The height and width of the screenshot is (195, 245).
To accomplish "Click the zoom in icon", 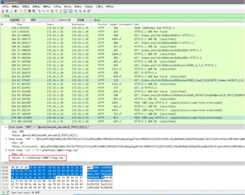I will (x=76, y=11).
